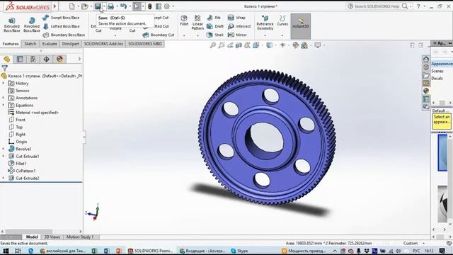
Task: Open the DimXpertManager crosshair tab
Action: 46,59
